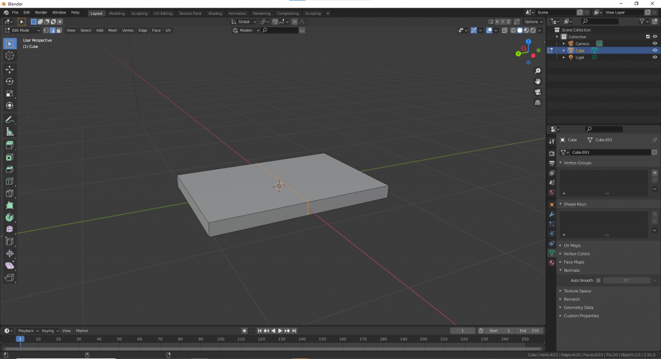This screenshot has width=661, height=359.
Task: Enable the Auto Smooth checkbox
Action: 598,280
